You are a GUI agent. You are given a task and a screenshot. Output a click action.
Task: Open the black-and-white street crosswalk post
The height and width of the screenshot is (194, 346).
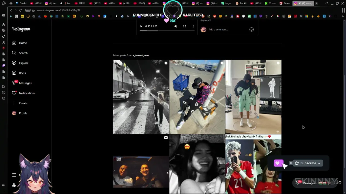(141, 97)
